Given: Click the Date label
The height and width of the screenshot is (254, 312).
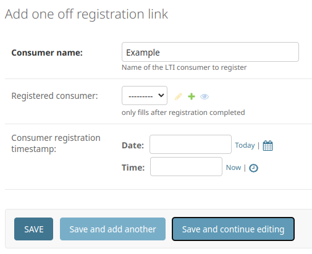Looking at the screenshot, I should click(x=133, y=145).
